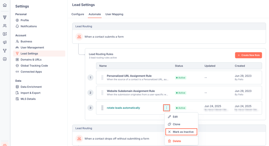269x146 pixels.
Task: Click the drag handle for rotate leads automatically
Action: 102,108
